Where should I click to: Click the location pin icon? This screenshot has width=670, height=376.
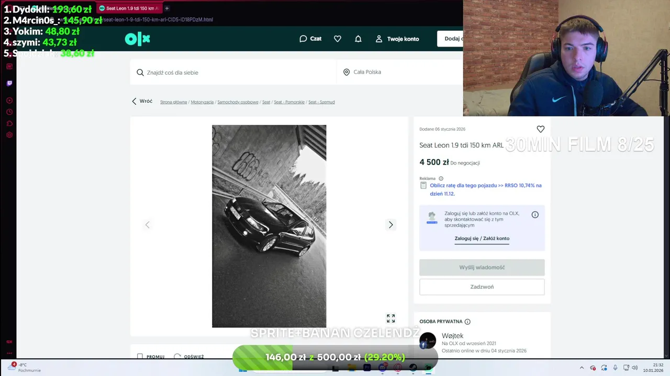[347, 72]
